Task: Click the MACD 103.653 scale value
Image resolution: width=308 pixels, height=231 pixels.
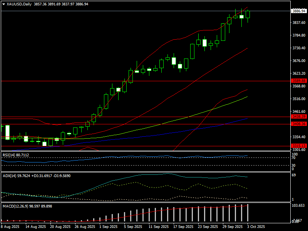Action: pos(299,206)
